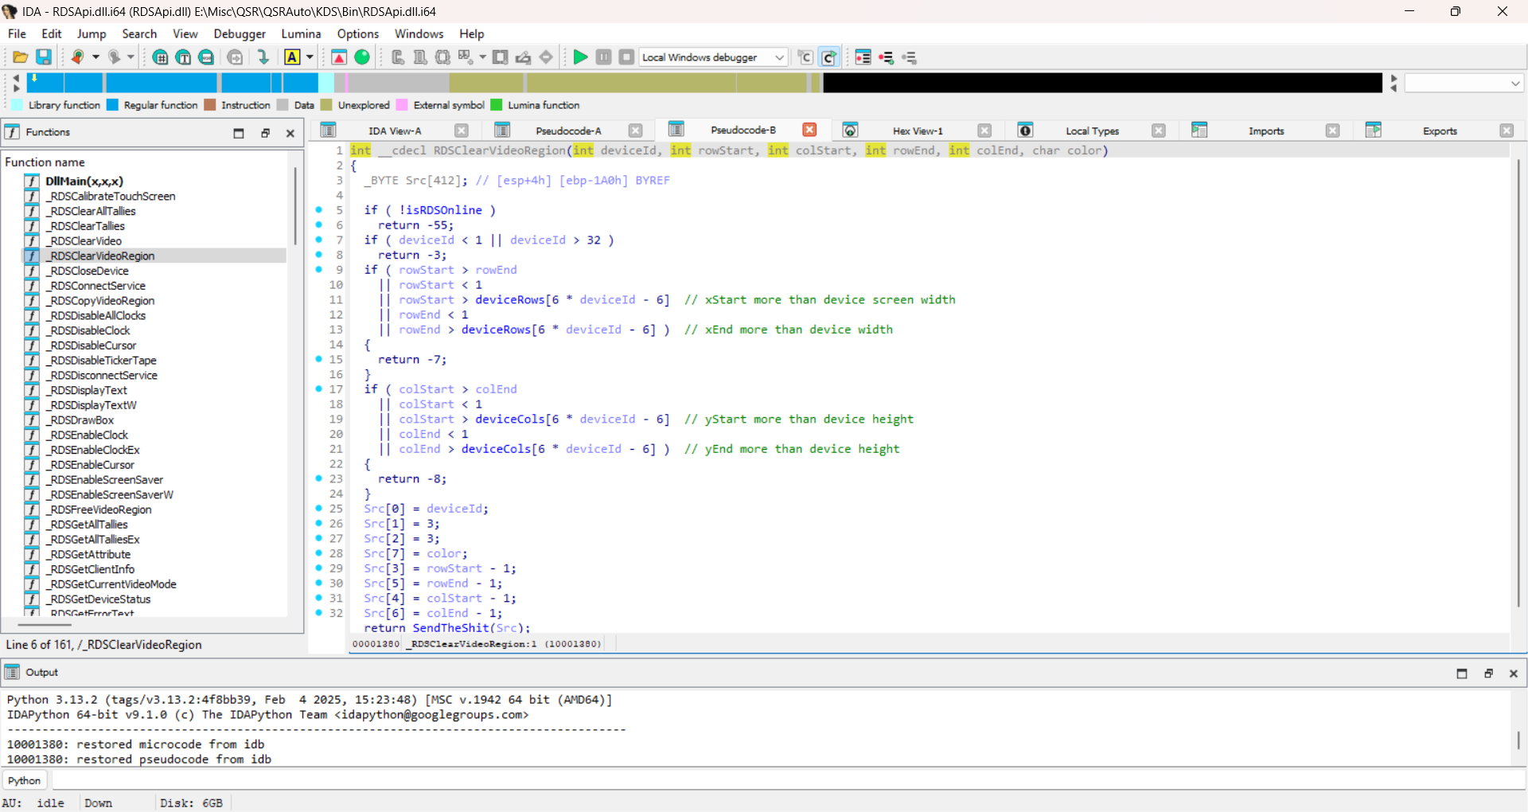Click the Jump back arrow icon
This screenshot has height=812, width=1528.
click(x=77, y=57)
